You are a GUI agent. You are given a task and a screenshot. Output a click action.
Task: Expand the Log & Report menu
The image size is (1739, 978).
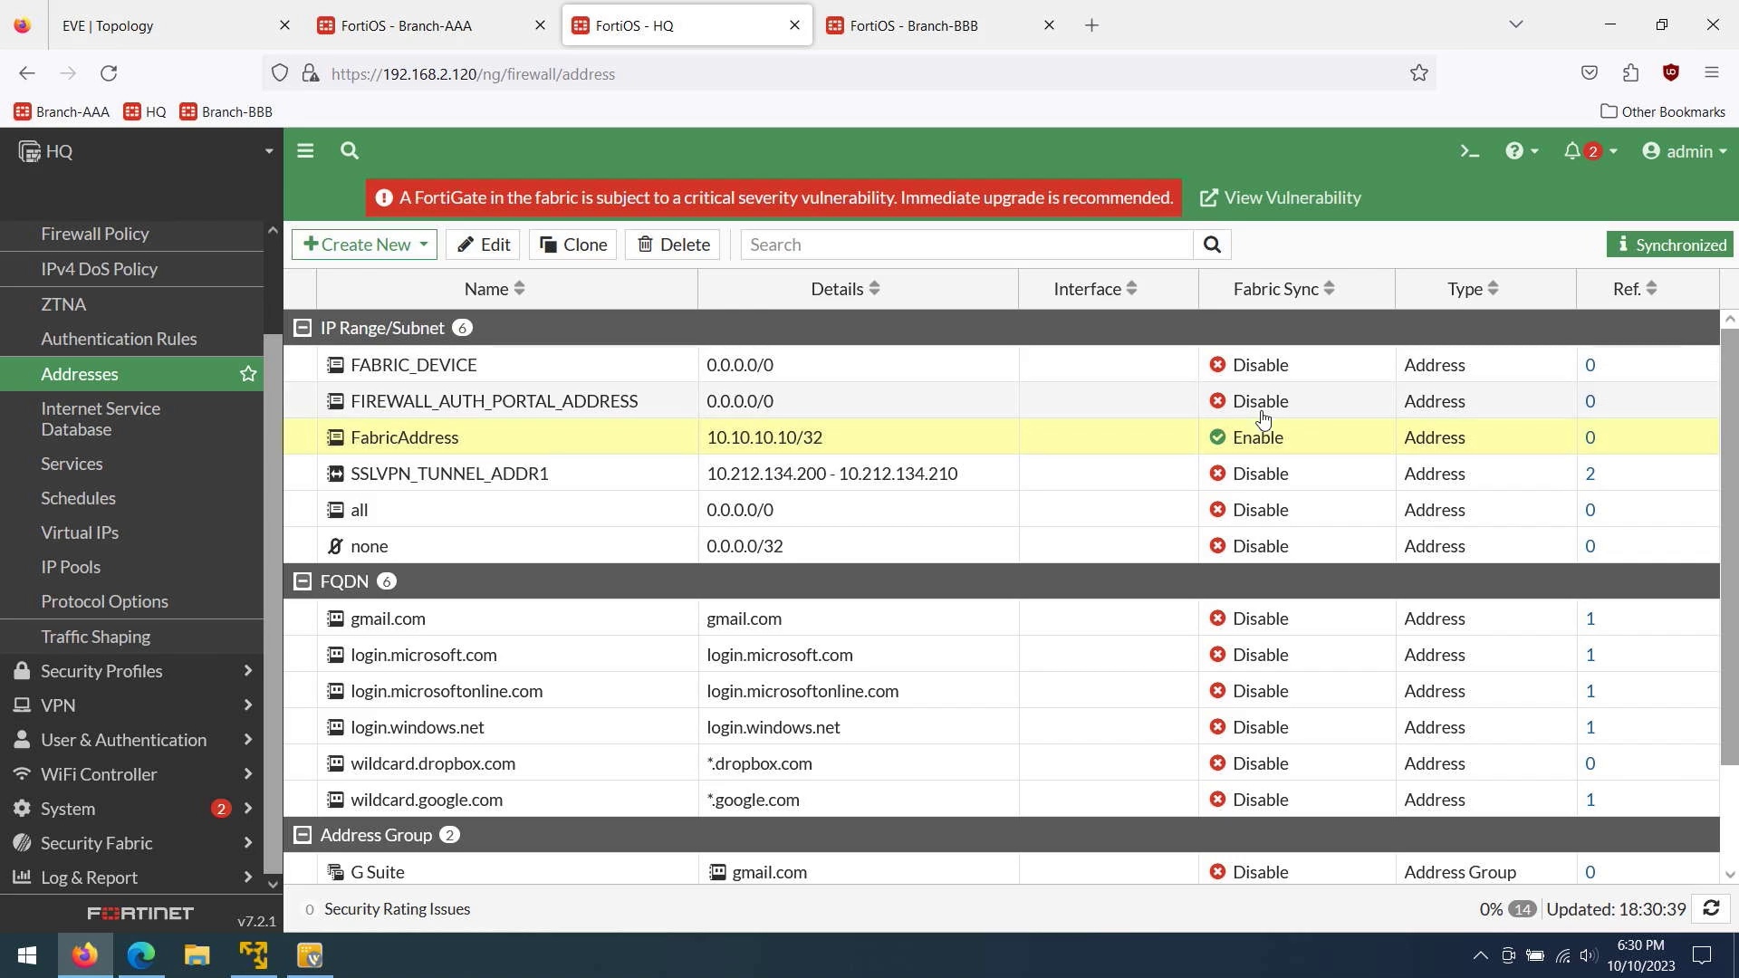(132, 877)
